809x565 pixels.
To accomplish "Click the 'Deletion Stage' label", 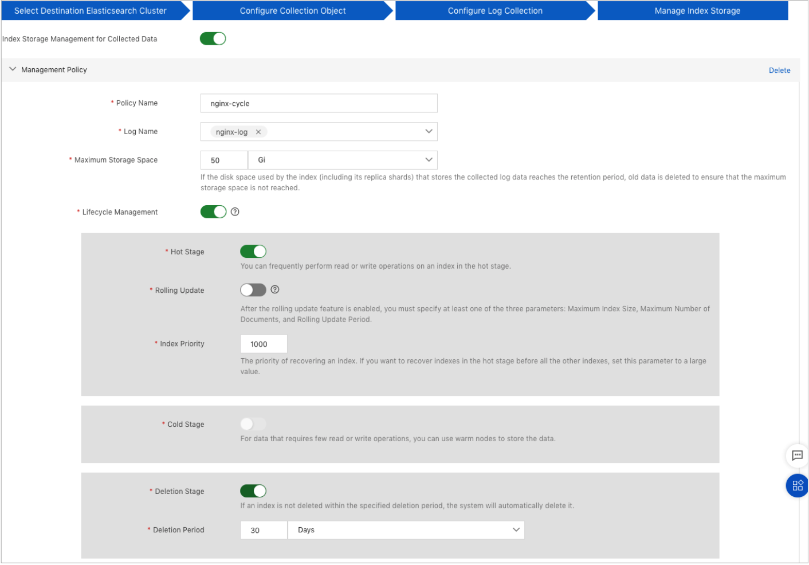I will 179,492.
